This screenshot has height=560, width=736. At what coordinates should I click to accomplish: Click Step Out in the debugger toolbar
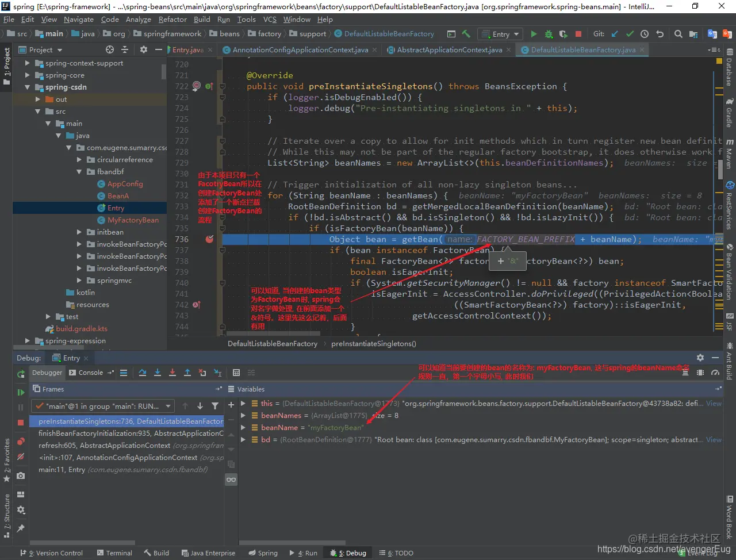(187, 373)
